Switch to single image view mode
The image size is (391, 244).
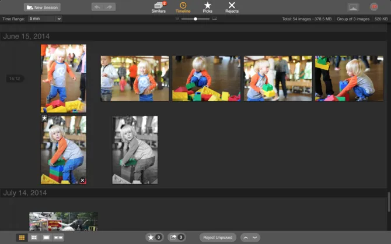(x=46, y=238)
